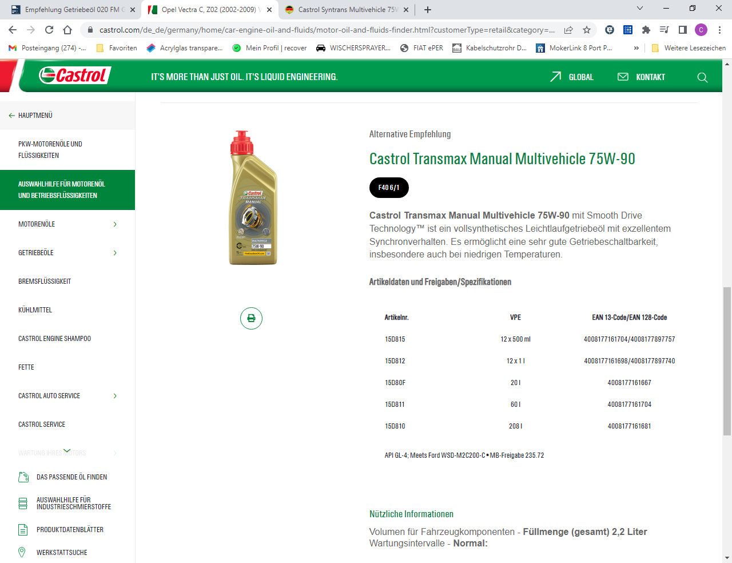Switch to the Empfehlung Getriebeöl tab
Image resolution: width=732 pixels, height=563 pixels.
coord(73,10)
